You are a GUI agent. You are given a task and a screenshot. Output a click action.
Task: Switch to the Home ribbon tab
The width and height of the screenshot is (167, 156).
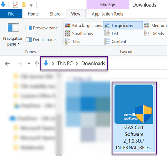[x=33, y=14]
